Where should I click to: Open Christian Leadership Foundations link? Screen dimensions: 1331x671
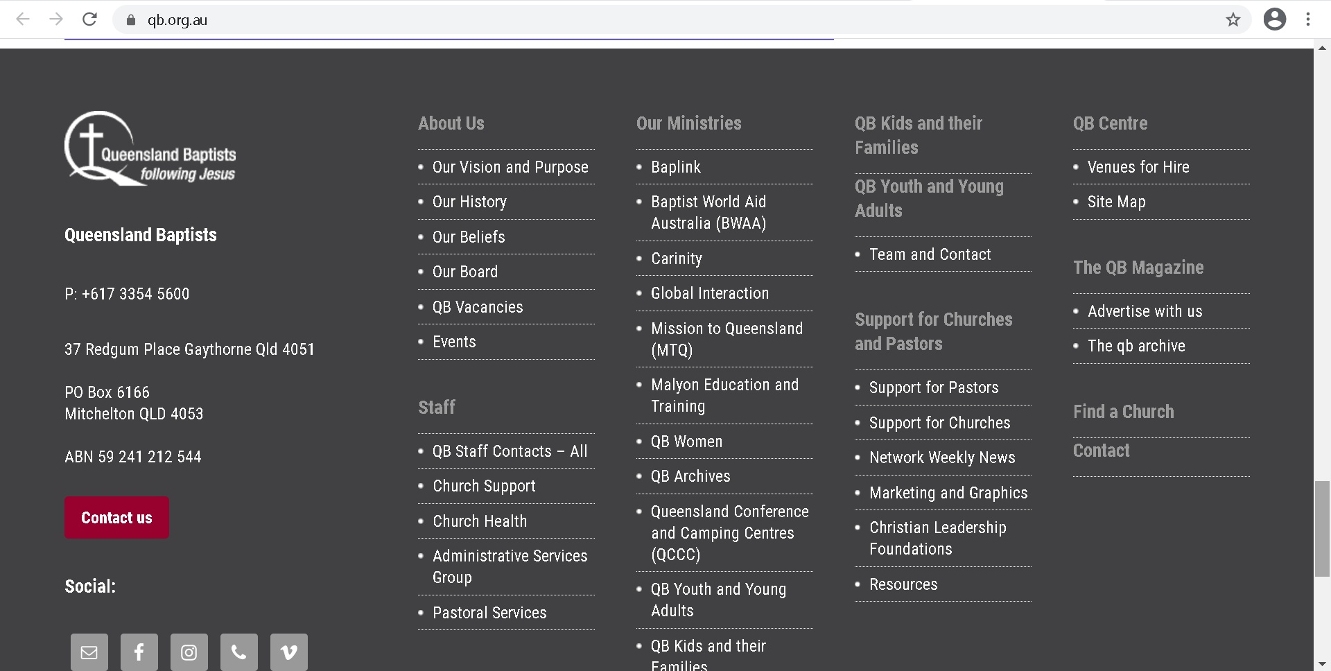[x=937, y=538]
